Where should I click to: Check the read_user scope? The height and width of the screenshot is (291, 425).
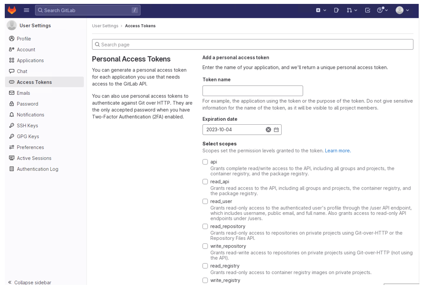(x=205, y=201)
